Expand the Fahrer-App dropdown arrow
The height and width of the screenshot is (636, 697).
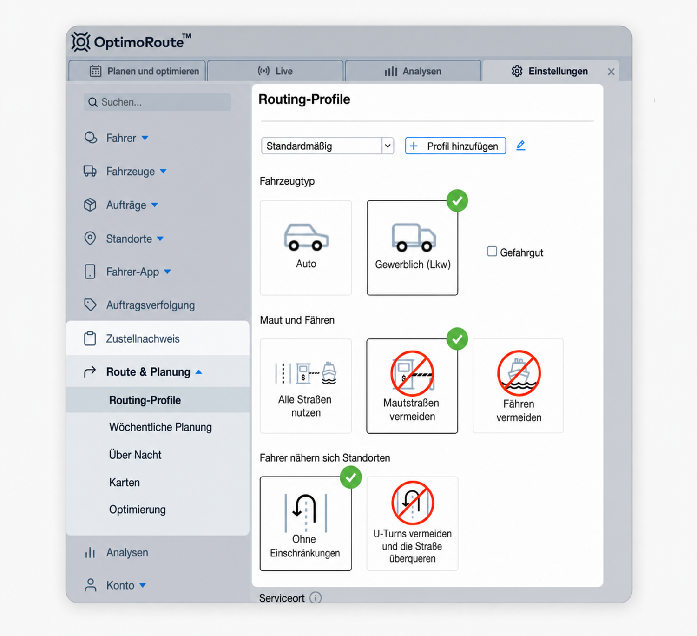[168, 272]
